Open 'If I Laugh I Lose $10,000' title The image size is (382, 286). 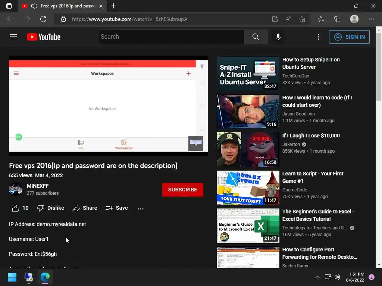pos(311,136)
